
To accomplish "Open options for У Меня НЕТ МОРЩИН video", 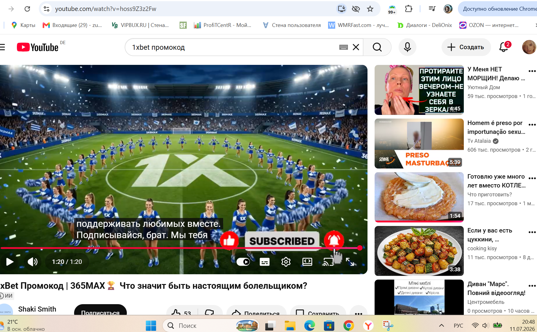I will tap(532, 71).
